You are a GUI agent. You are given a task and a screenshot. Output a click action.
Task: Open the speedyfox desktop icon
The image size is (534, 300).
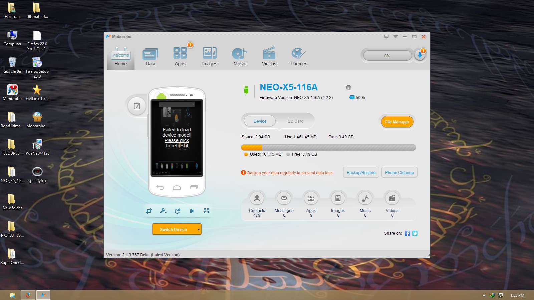pos(37,174)
